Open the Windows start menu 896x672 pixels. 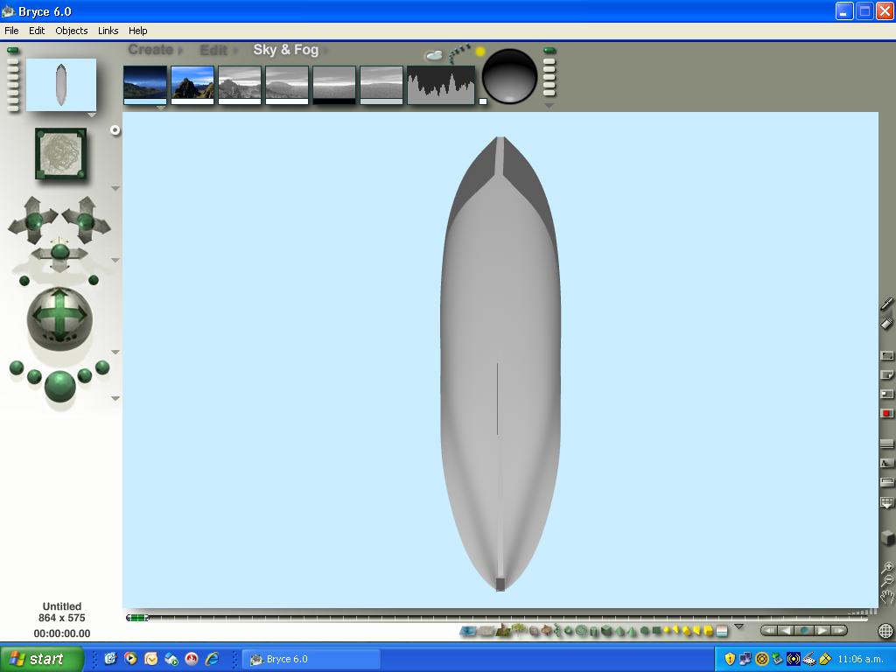42,659
